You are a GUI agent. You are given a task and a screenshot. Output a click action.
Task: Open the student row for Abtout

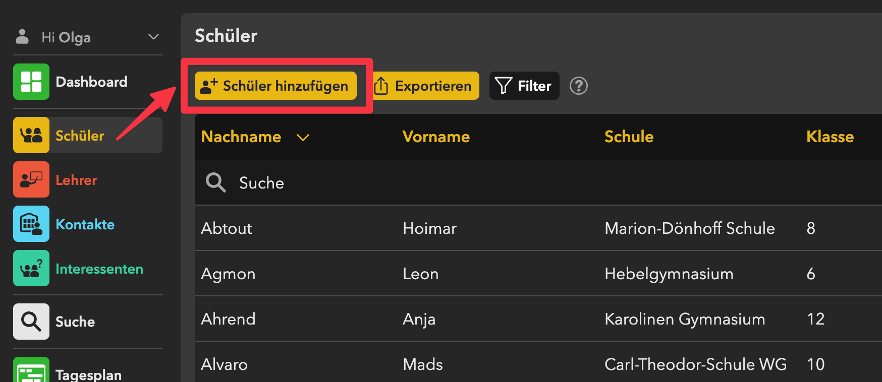click(227, 228)
